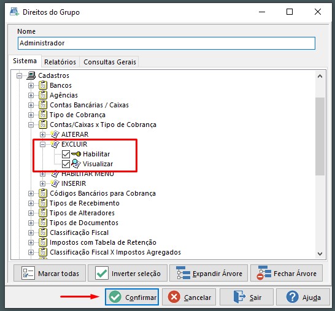Toggle the Habilitar checkbox under EXCLUIR
335x311 pixels.
point(66,154)
